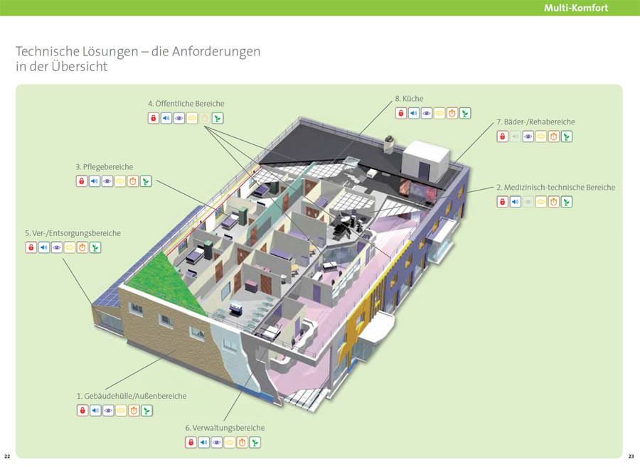Pick the orange clock icon under Bäder-/Rehabereiche
The width and height of the screenshot is (640, 467).
[x=554, y=136]
